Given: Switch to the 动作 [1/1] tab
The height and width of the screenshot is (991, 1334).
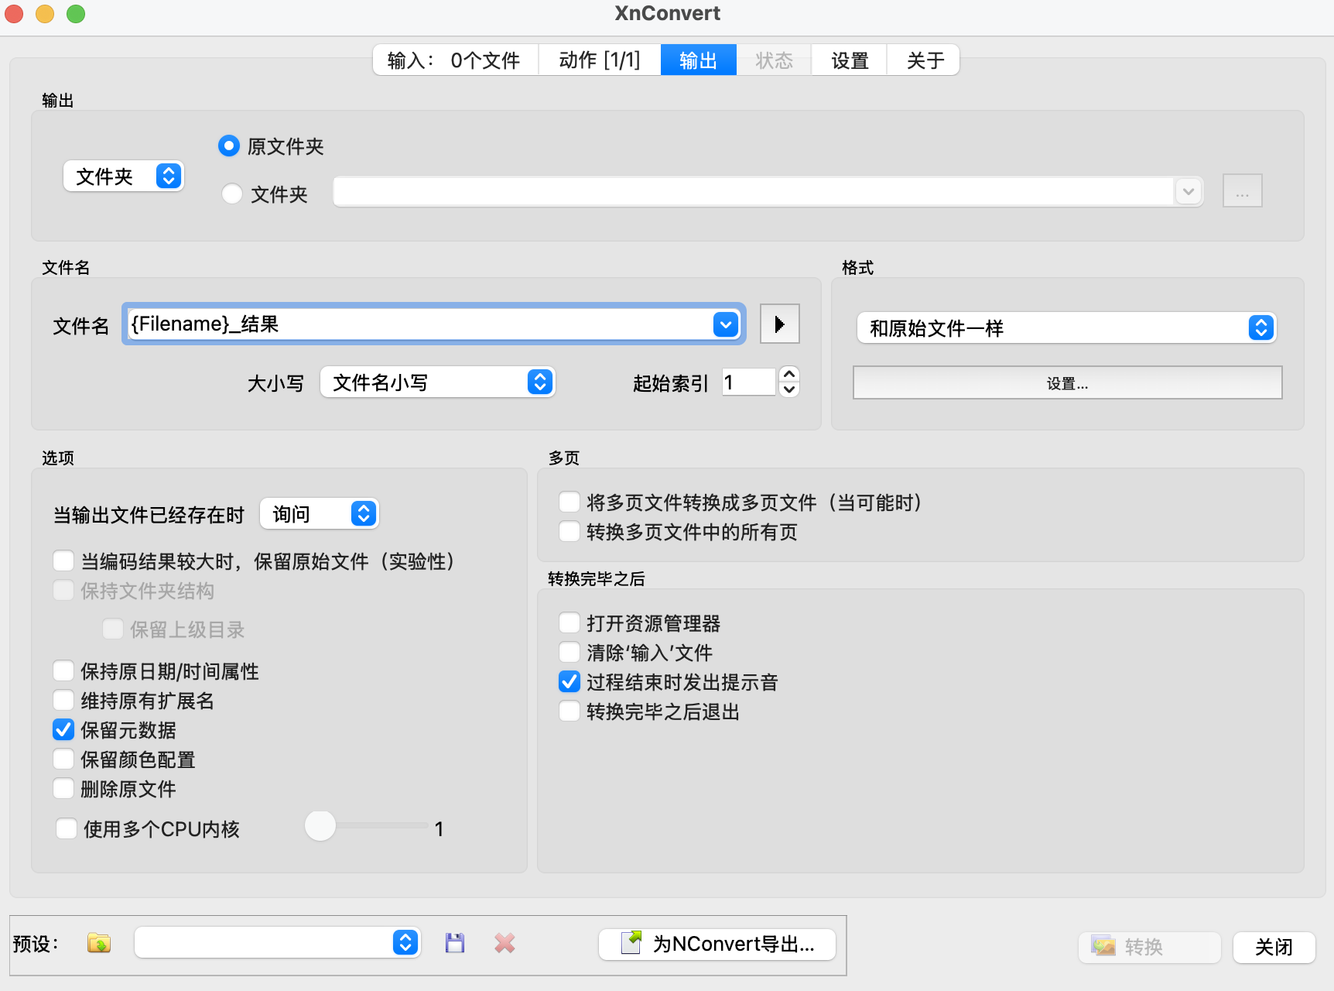Looking at the screenshot, I should tap(600, 60).
